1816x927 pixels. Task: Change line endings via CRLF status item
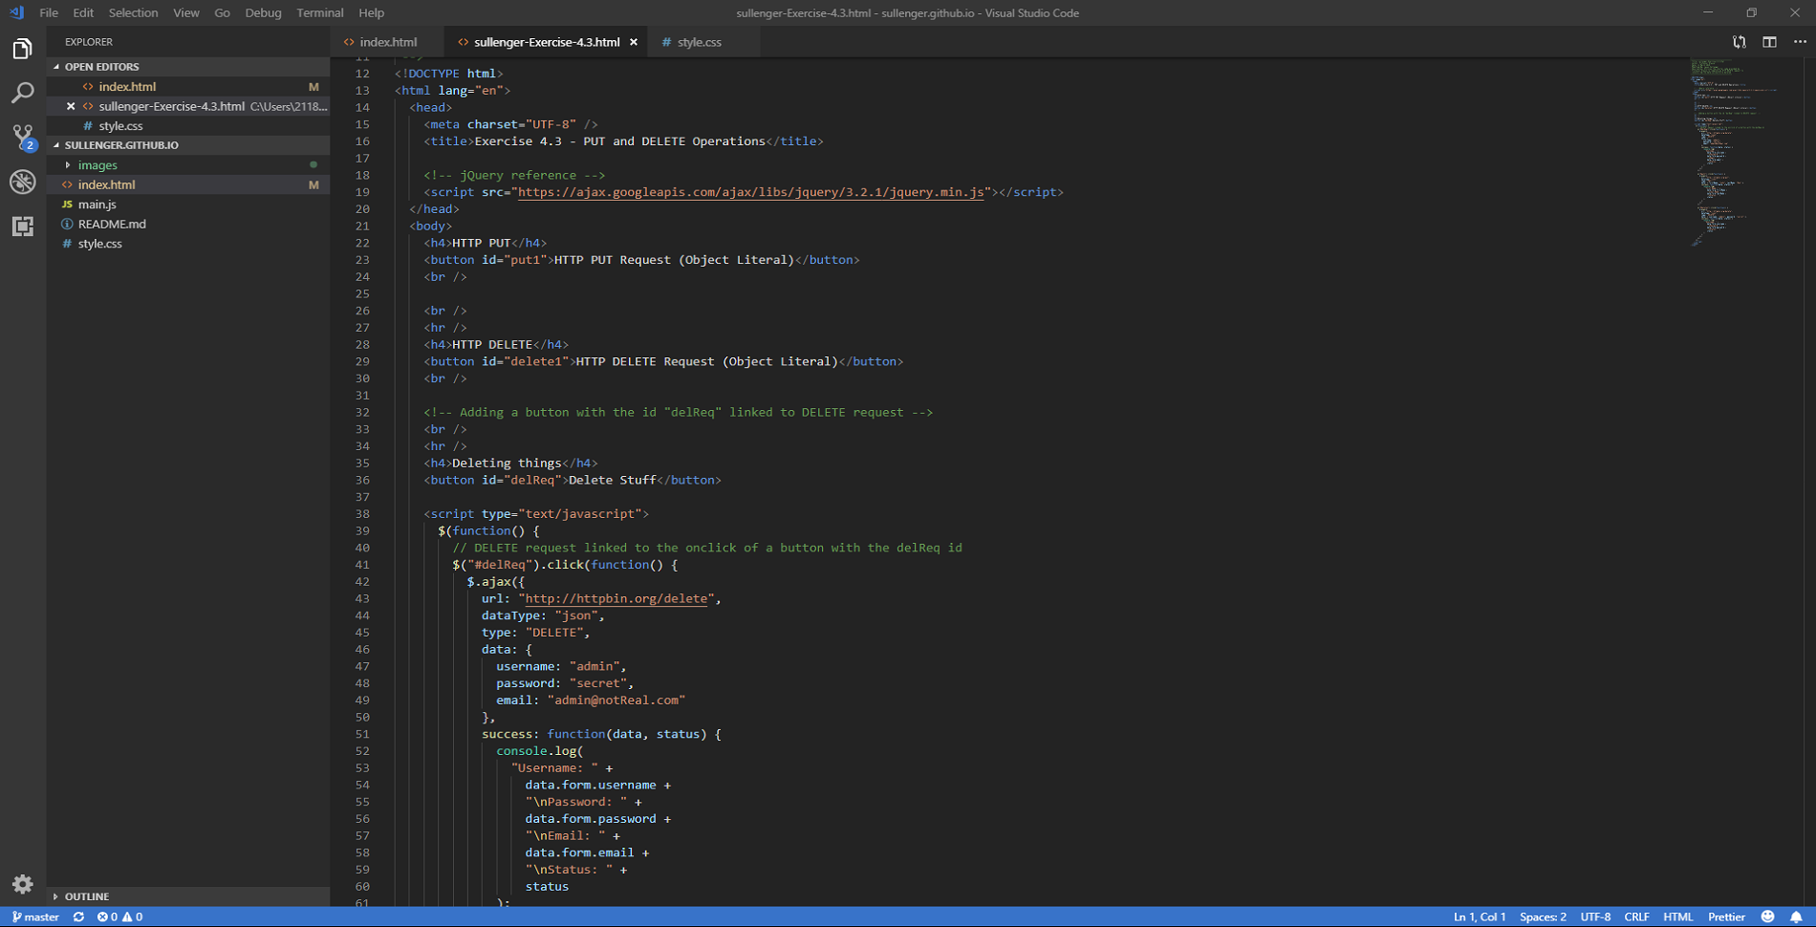[1636, 916]
